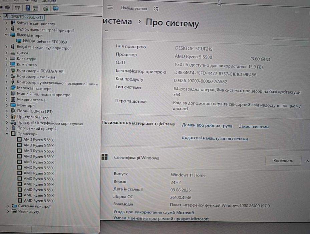Collapse the Відеоадаптери tree branch

coord(6,35)
